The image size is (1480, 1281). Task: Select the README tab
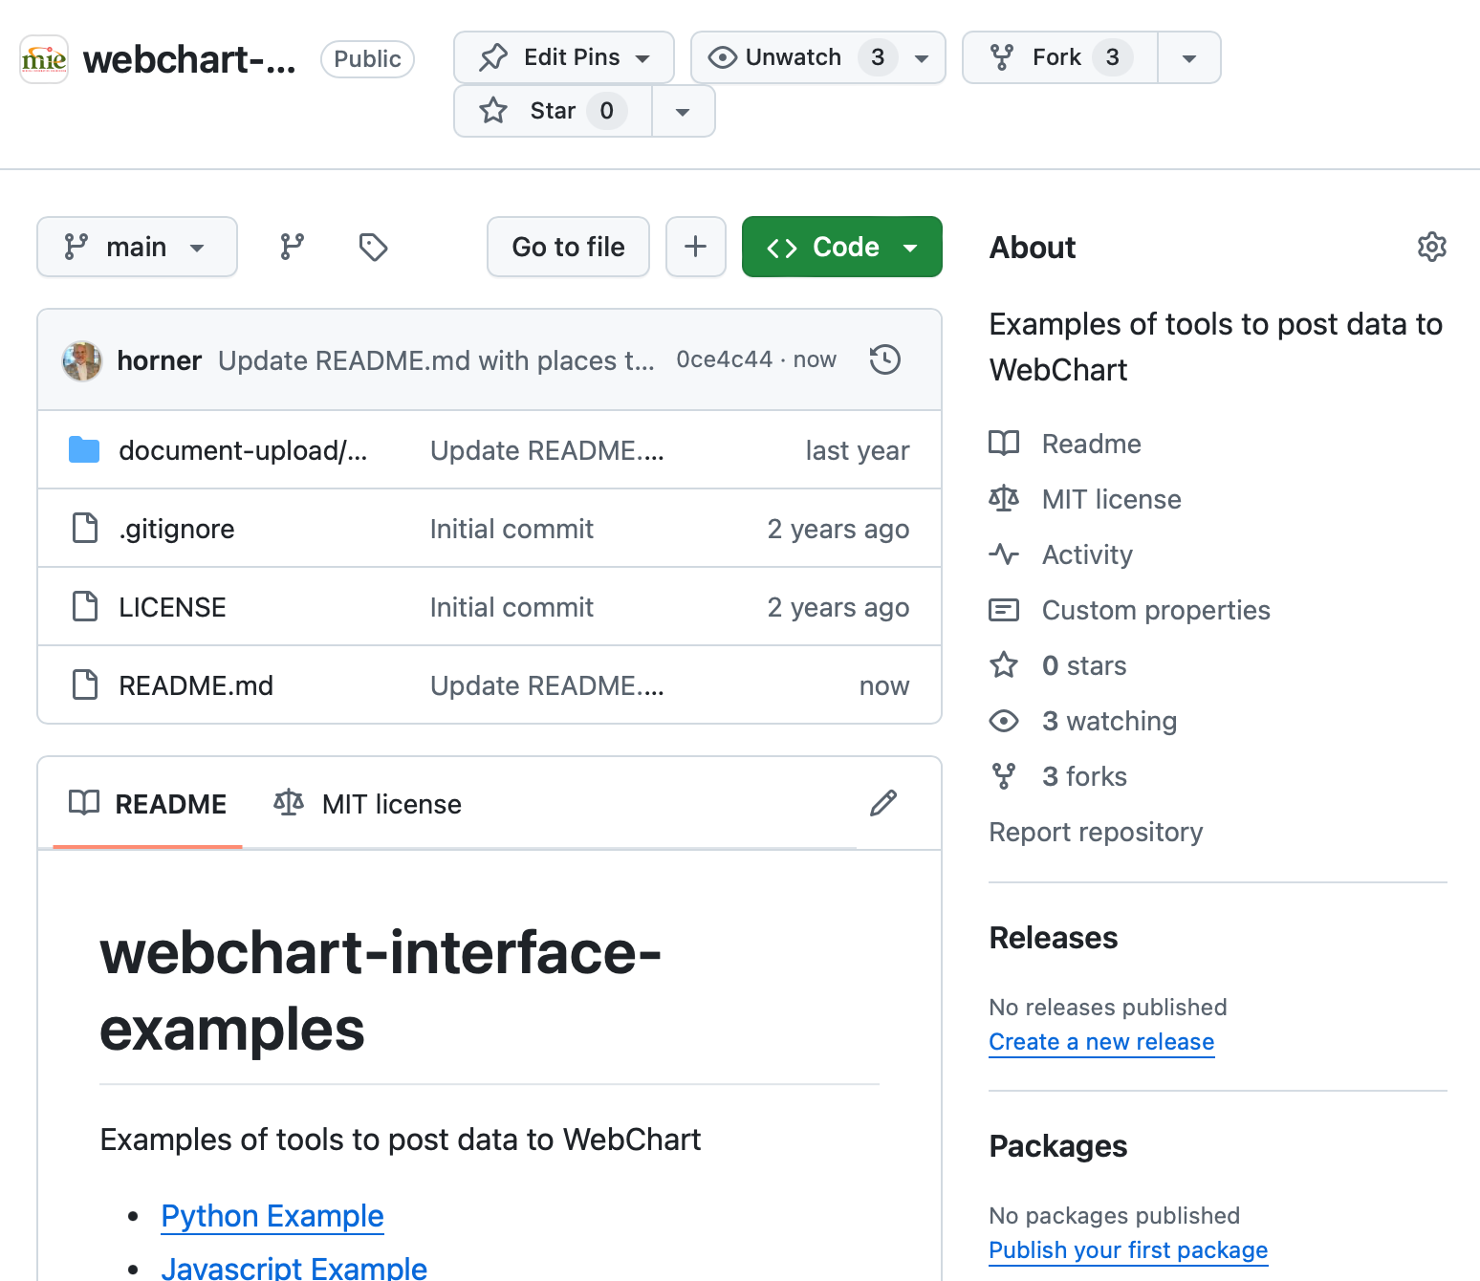148,804
